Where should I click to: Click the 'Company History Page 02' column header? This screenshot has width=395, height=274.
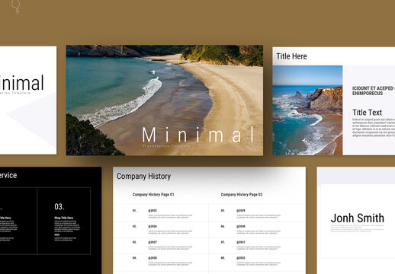242,195
